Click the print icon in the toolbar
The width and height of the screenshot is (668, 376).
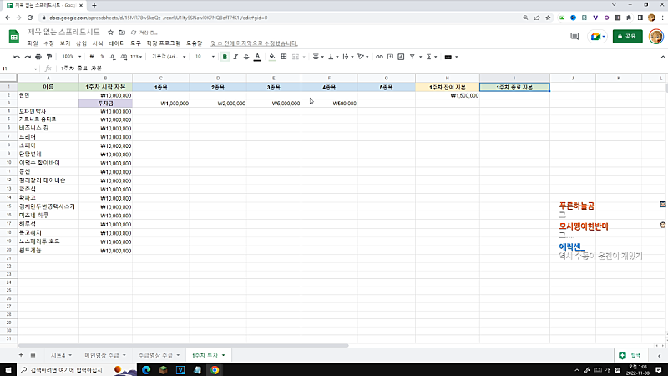tap(38, 57)
